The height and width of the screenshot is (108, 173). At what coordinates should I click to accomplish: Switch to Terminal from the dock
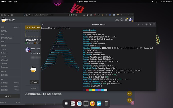tap(86, 103)
